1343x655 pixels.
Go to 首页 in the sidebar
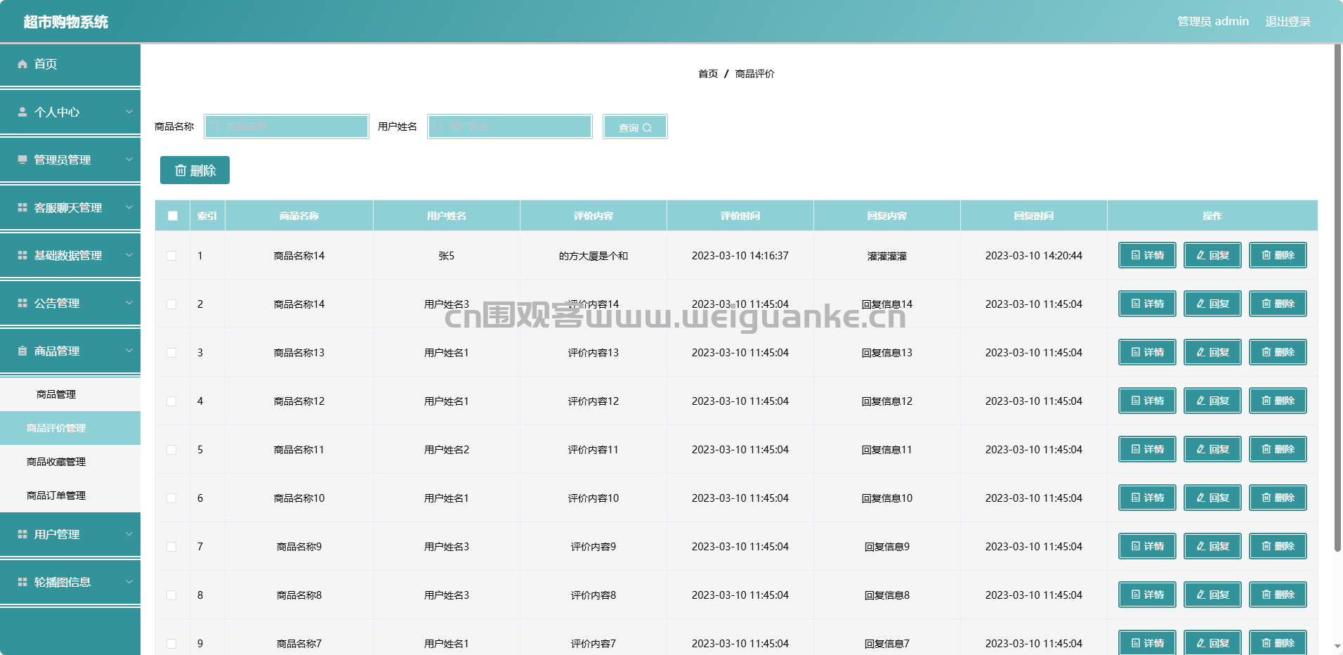pos(70,64)
